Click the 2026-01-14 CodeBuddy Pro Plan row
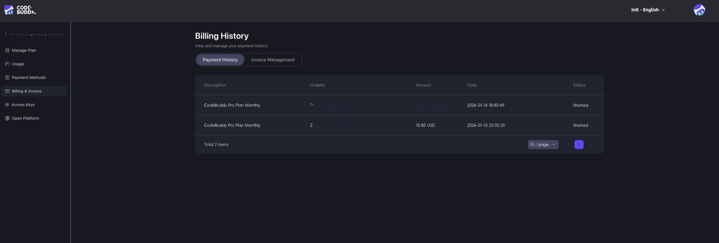 tap(232, 105)
